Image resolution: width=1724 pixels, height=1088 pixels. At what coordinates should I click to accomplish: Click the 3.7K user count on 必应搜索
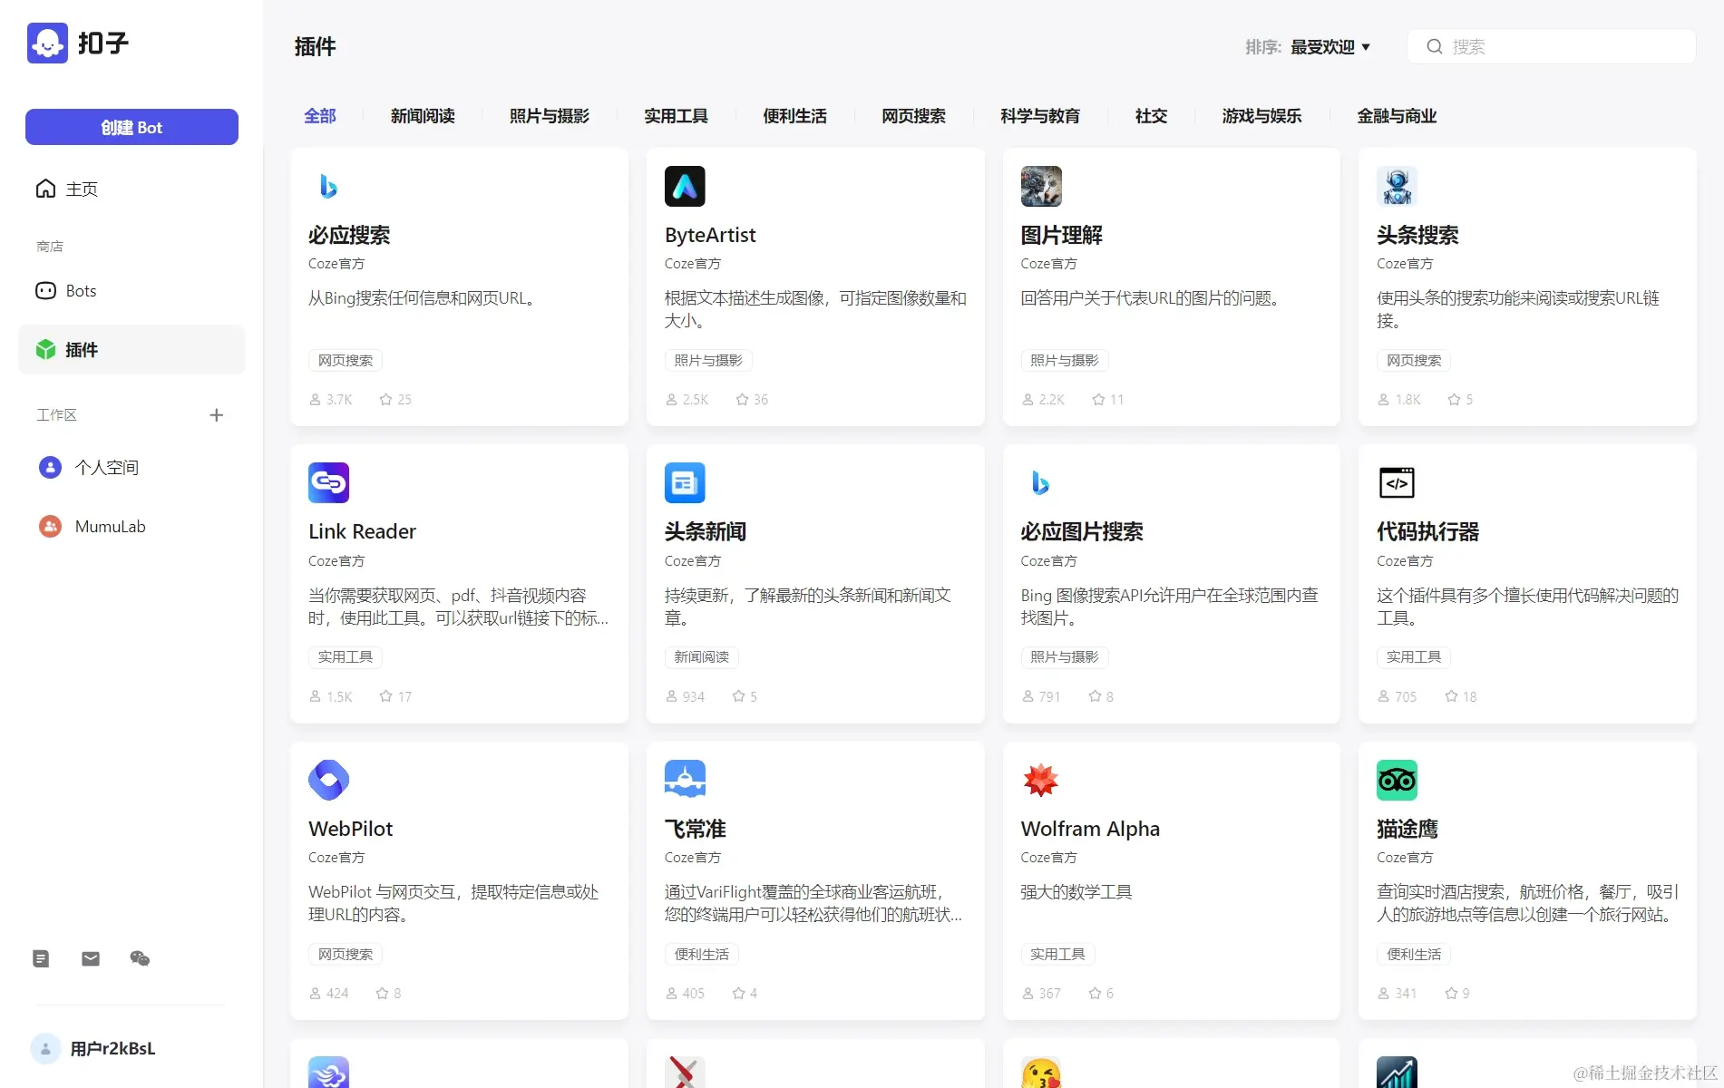pyautogui.click(x=331, y=399)
